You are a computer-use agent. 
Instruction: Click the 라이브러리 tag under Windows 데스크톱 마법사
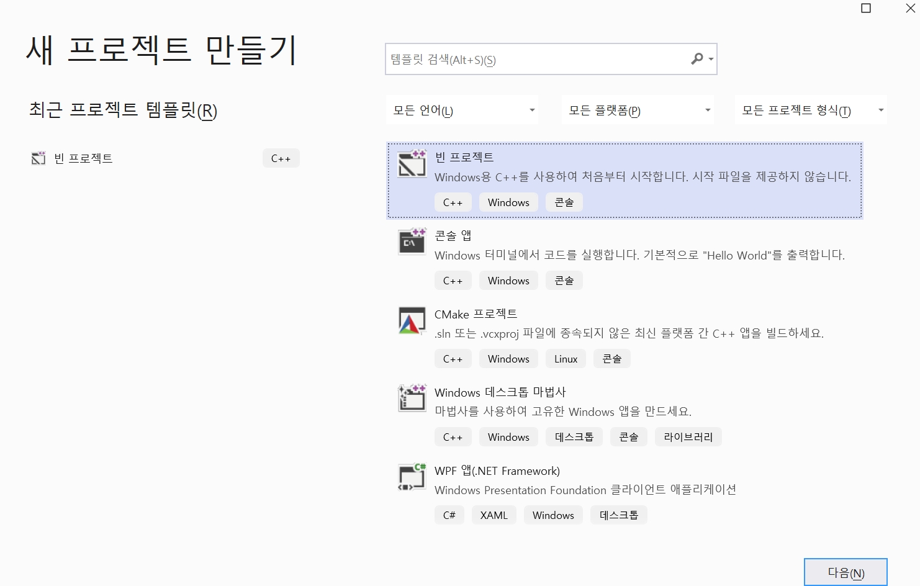coord(688,437)
